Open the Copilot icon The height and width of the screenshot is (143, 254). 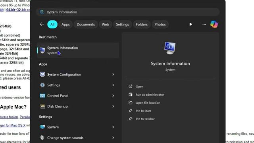[x=214, y=24]
